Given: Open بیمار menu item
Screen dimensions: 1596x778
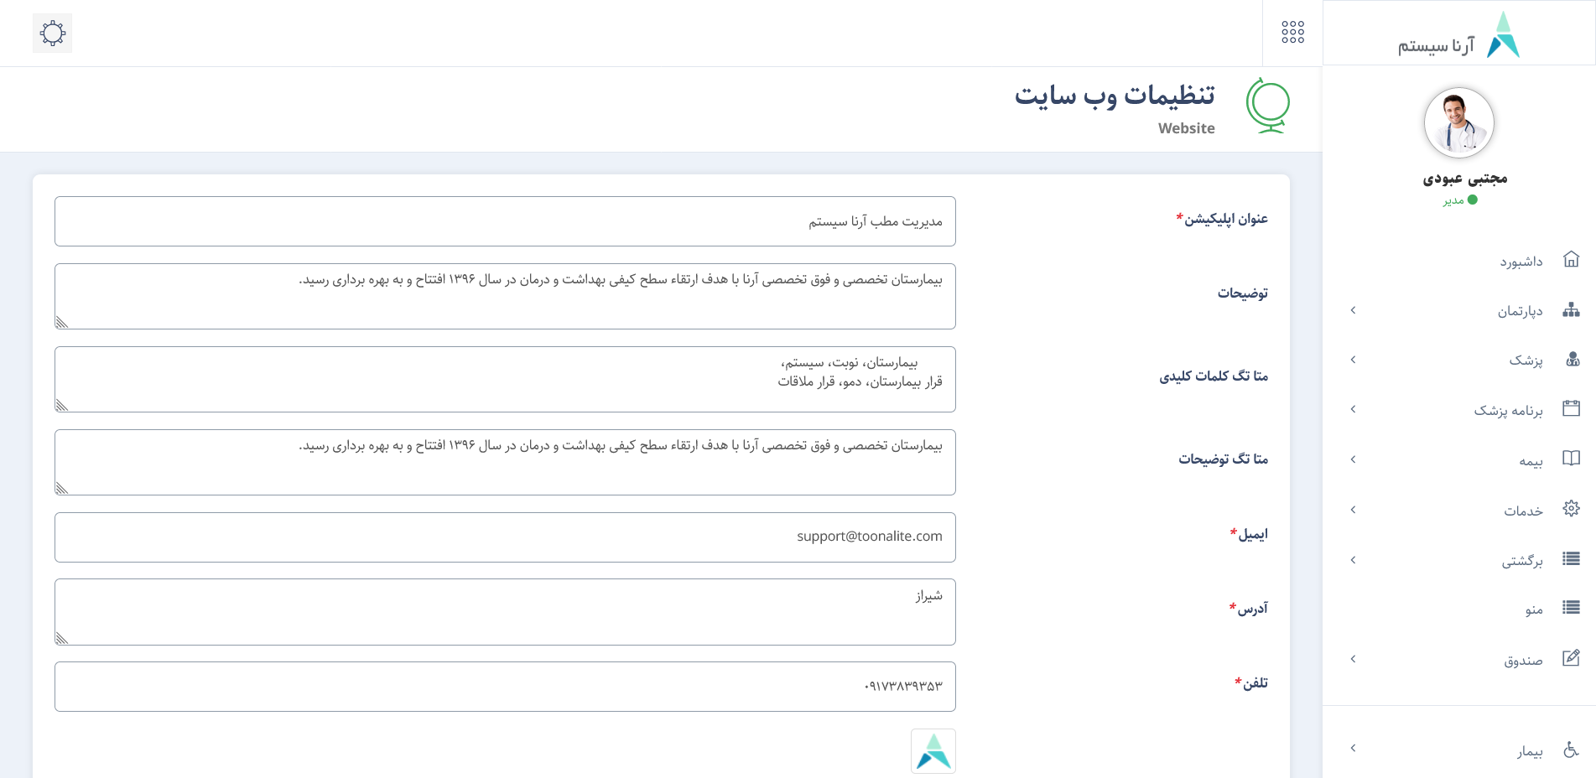Looking at the screenshot, I should (1459, 749).
